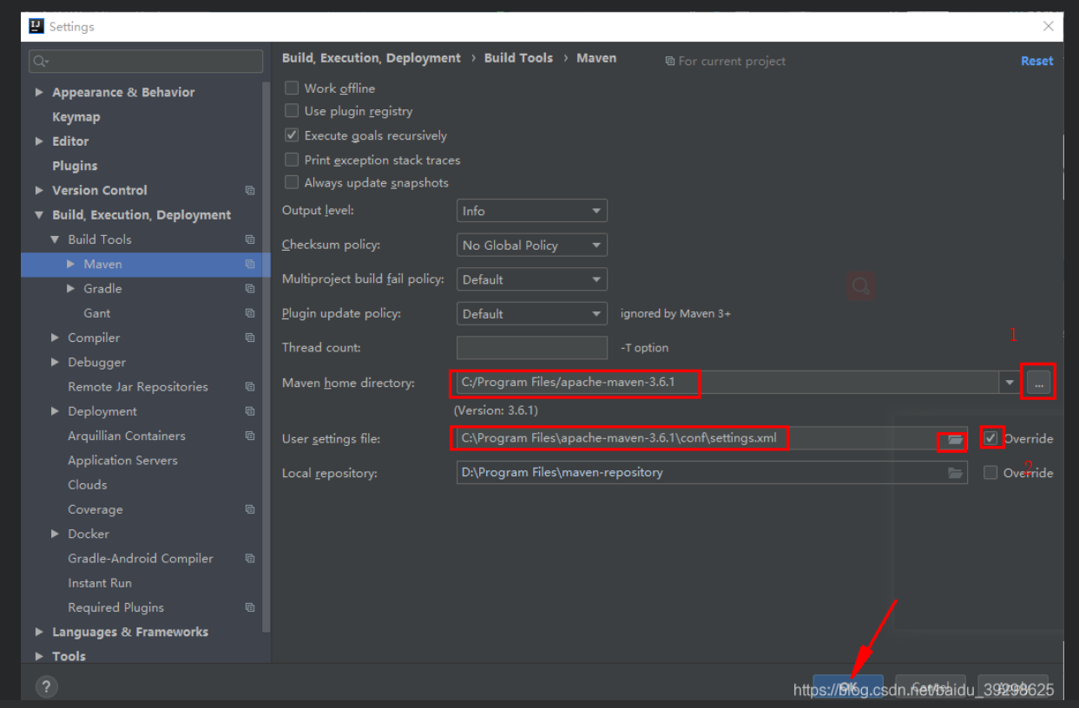Viewport: 1079px width, 708px height.
Task: Click Reset link
Action: pyautogui.click(x=1036, y=61)
